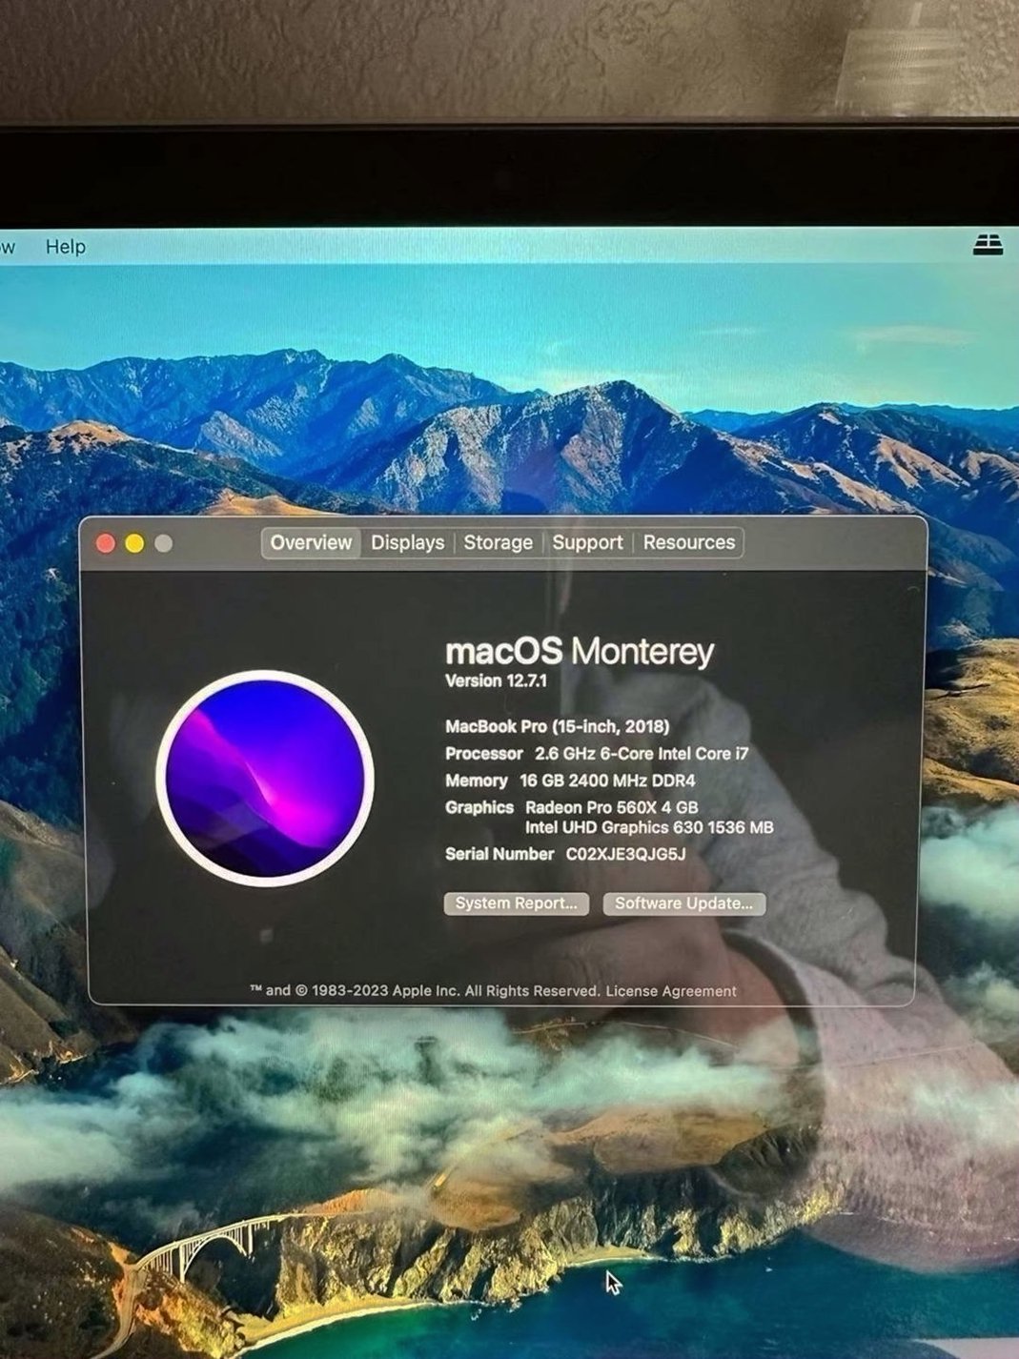Click the serial number C02XJE3QJG5J
Screen dimensions: 1019x1359
pyautogui.click(x=625, y=854)
